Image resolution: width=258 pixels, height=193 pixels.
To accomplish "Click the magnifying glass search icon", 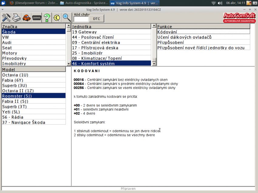I will (x=67, y=18).
